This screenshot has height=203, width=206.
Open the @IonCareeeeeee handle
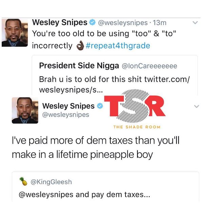click(150, 66)
